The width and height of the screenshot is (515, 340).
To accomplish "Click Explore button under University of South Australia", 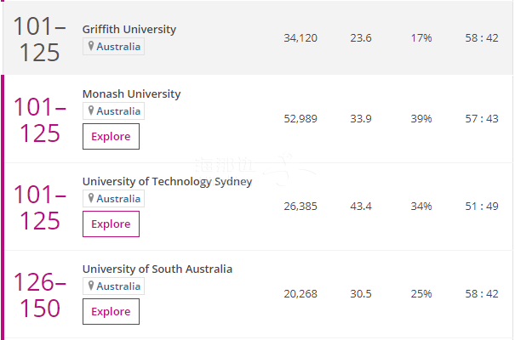I will pos(111,311).
